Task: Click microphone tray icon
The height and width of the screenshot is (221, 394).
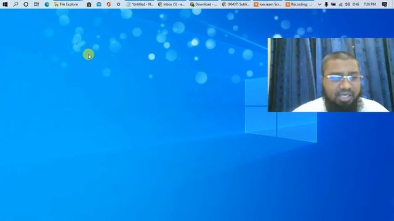Action: pos(326,4)
